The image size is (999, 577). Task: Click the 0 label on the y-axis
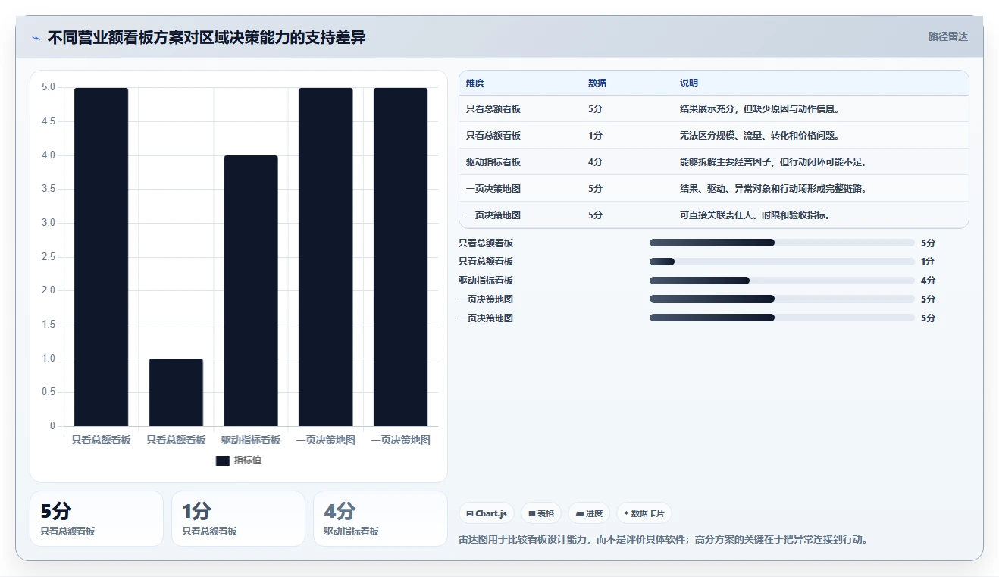click(53, 426)
